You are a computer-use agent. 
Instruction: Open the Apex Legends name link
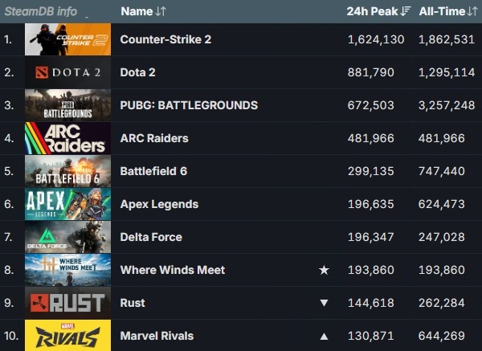pos(159,204)
